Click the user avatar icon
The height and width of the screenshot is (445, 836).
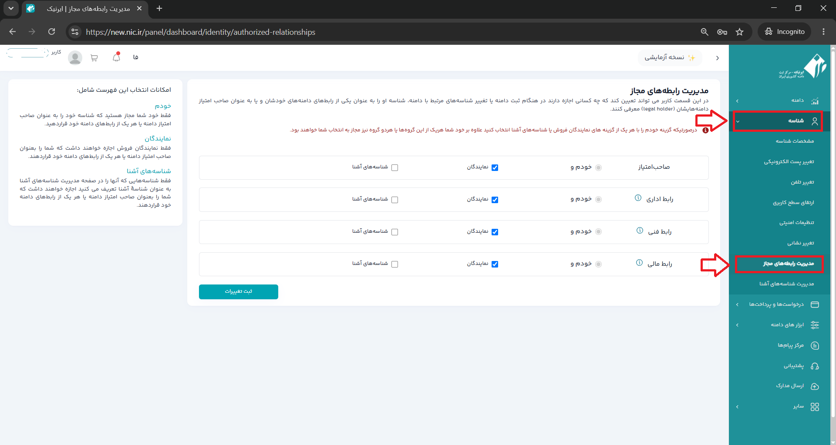click(75, 57)
